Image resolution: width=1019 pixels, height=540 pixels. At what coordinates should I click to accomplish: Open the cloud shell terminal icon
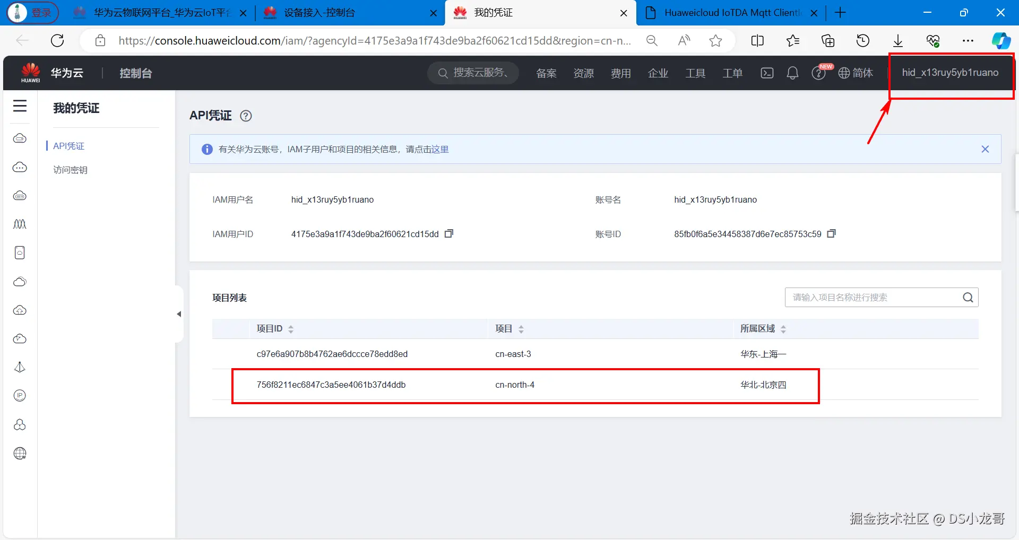[x=767, y=73]
